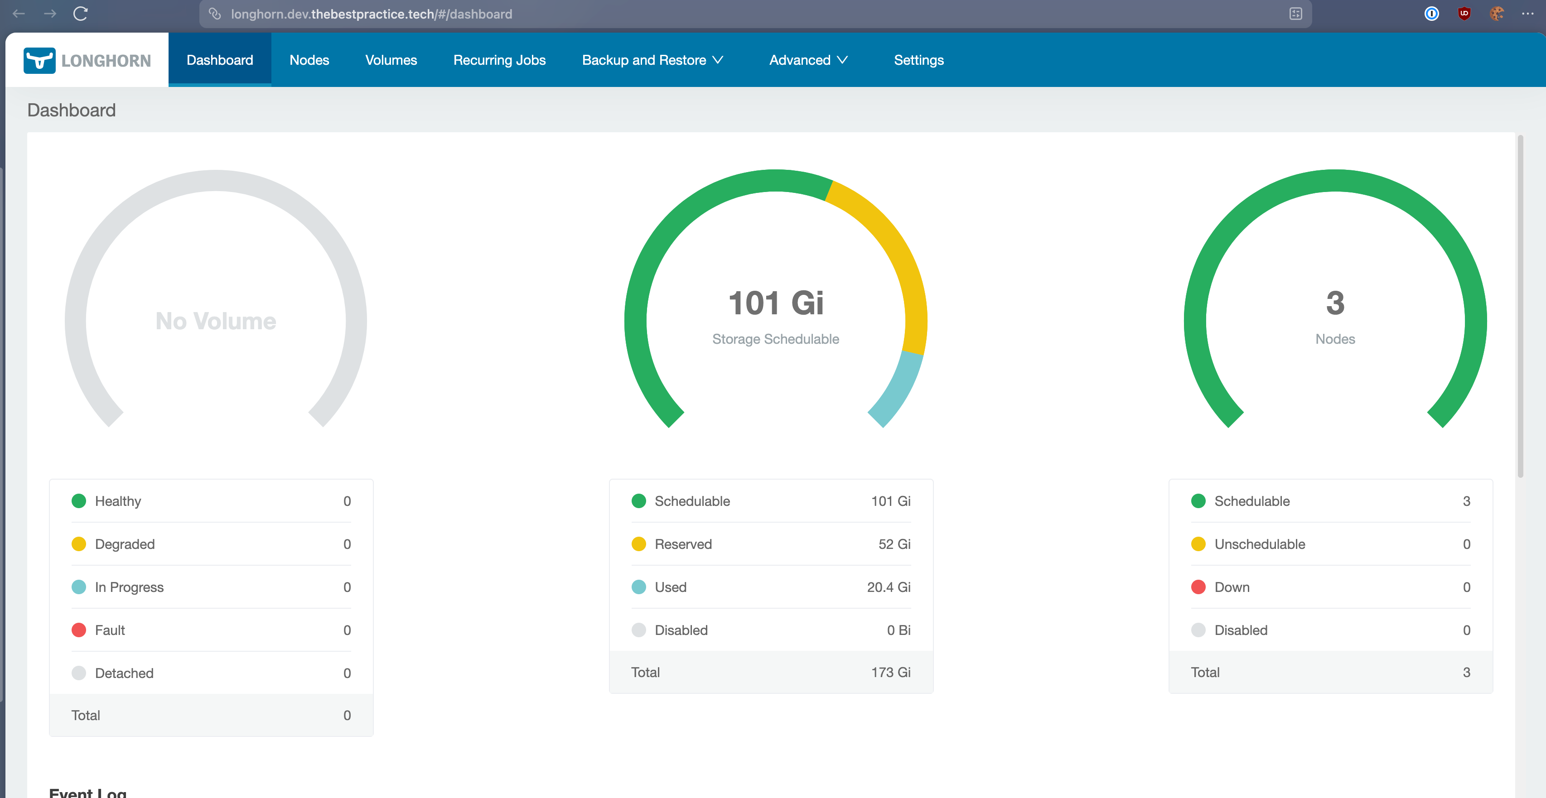The image size is (1546, 798).
Task: Click the Schedulable nodes row
Action: pos(1330,501)
